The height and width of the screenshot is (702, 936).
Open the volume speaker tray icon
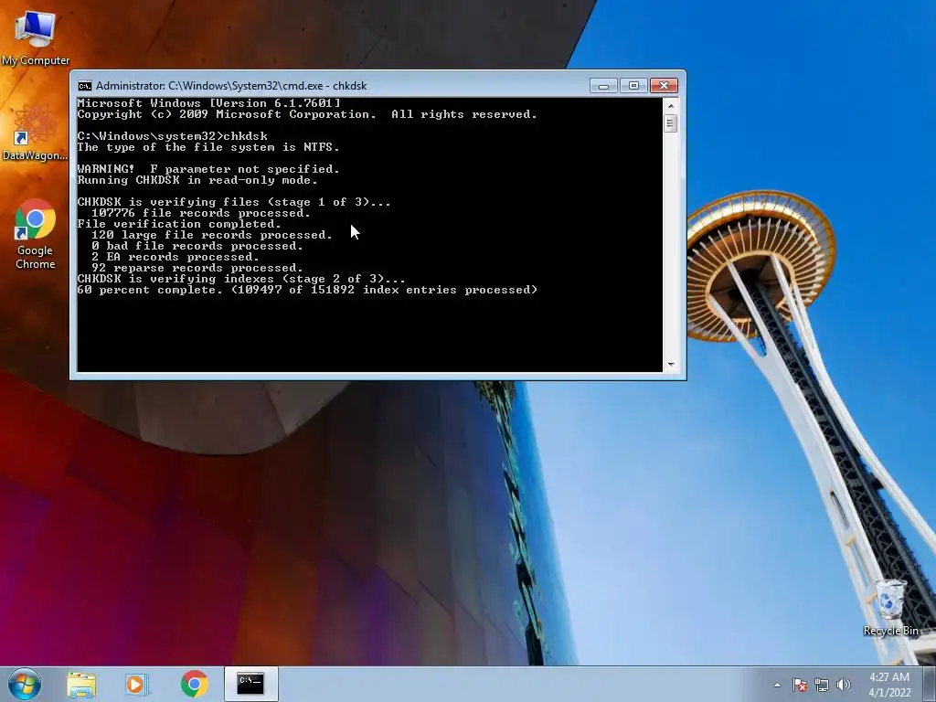tap(843, 685)
